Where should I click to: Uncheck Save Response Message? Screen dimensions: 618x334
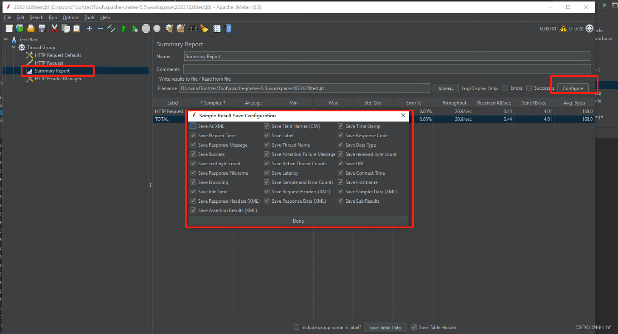tap(193, 145)
